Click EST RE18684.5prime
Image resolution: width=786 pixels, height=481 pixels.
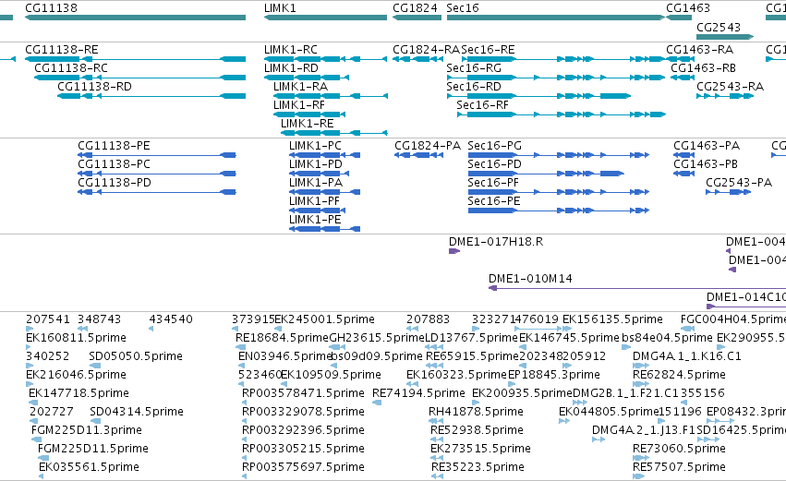(282, 338)
